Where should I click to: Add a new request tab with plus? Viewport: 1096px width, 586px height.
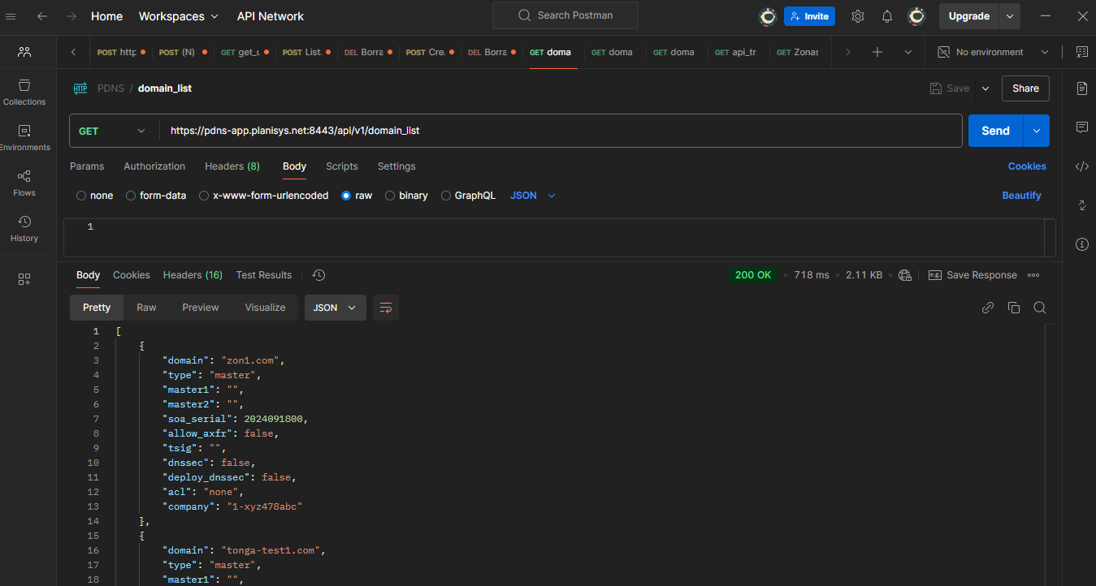point(877,52)
